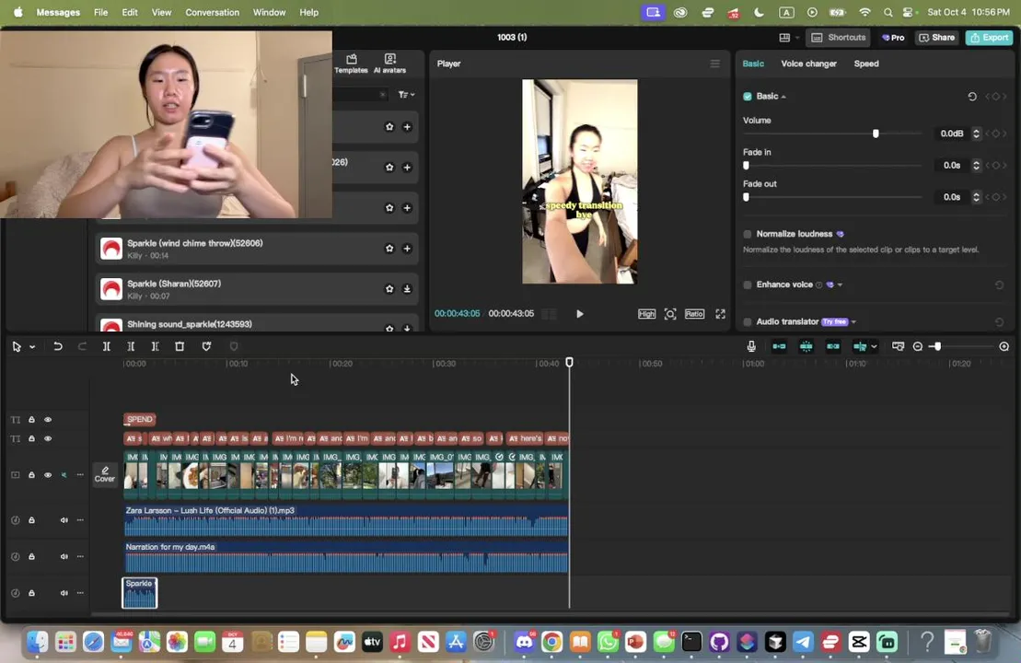
Task: Click the Export button
Action: point(989,38)
